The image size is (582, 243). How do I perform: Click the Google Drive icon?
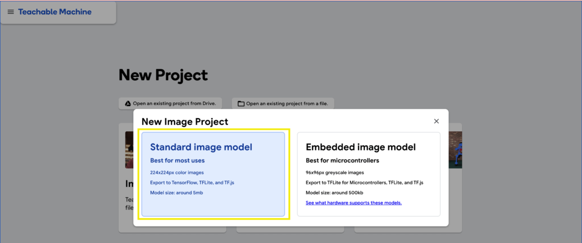point(127,104)
